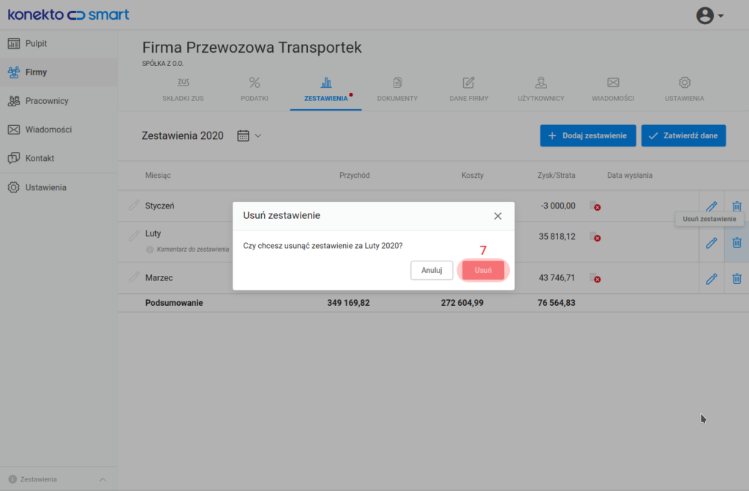
Task: Click the Kontakt chat icon
Action: (x=13, y=158)
